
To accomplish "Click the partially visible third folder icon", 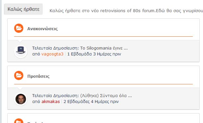I will pyautogui.click(x=19, y=121).
